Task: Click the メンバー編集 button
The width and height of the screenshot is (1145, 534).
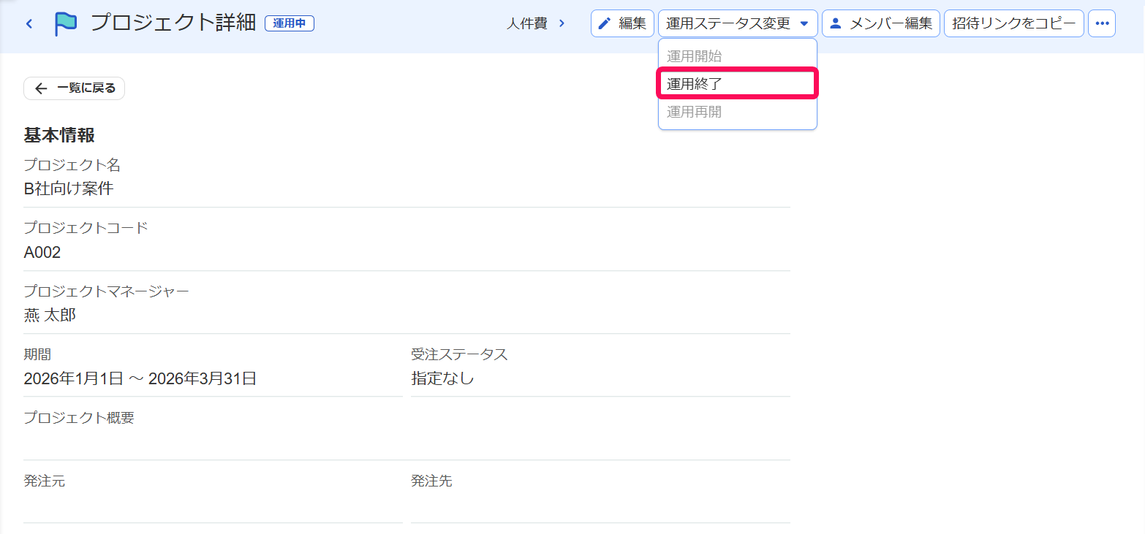Action: pyautogui.click(x=881, y=23)
